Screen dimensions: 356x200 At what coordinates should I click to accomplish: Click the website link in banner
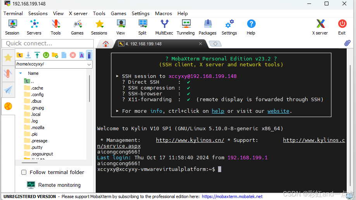279,111
